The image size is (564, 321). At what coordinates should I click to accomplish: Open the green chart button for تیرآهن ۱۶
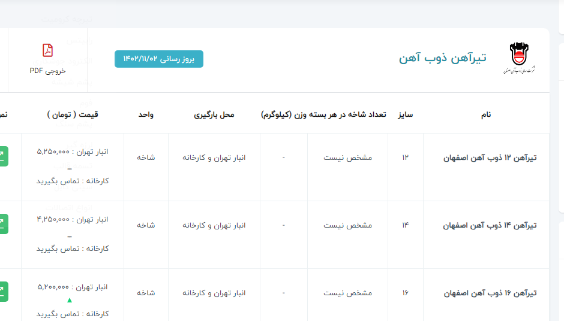pos(4,292)
